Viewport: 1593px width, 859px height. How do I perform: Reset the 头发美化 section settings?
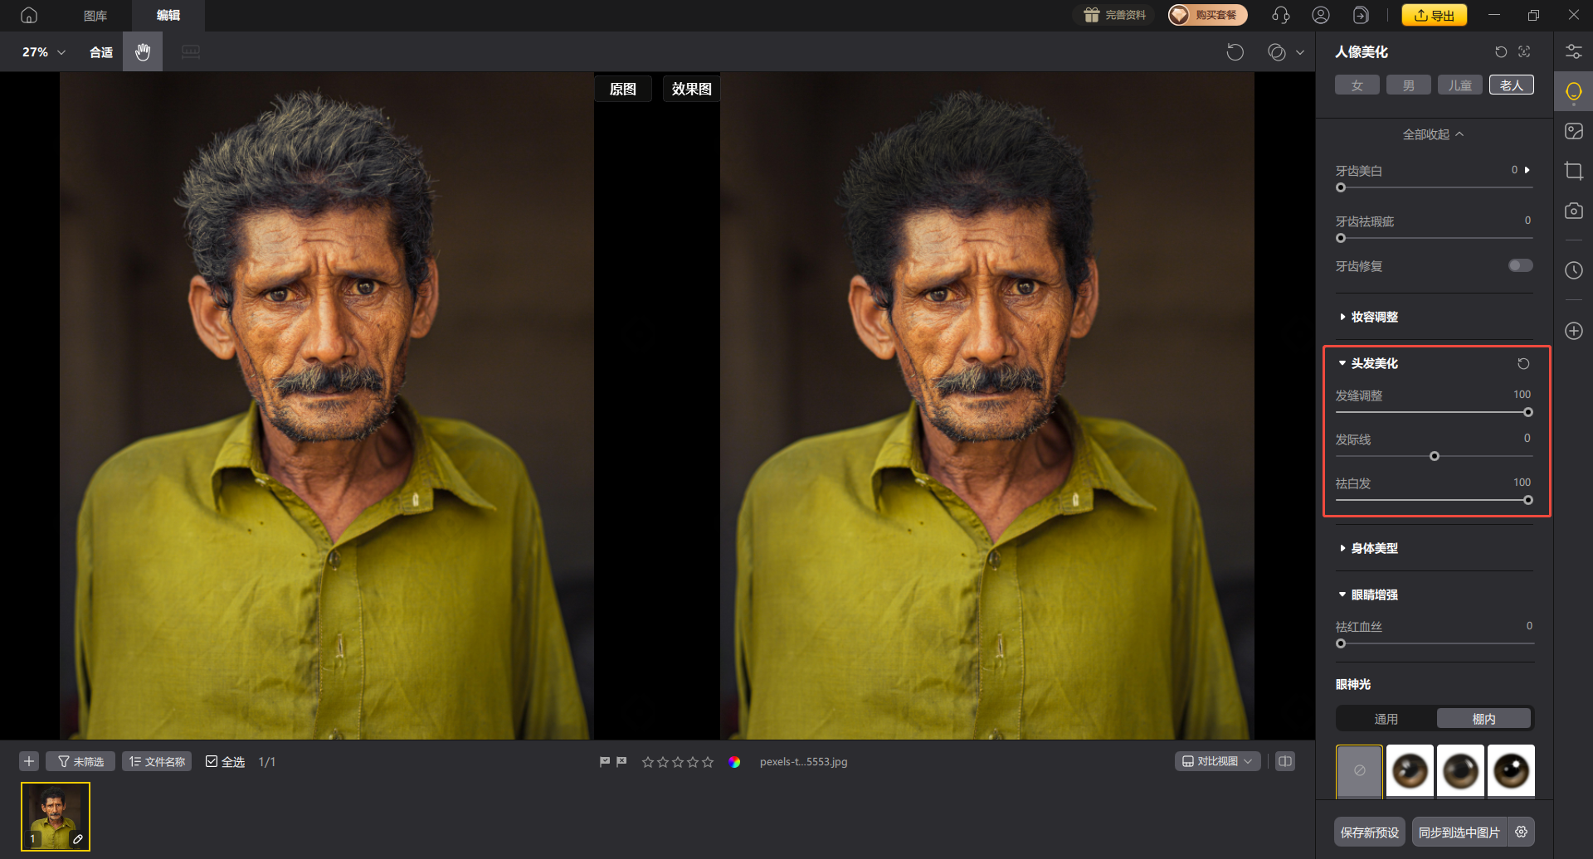tap(1523, 364)
